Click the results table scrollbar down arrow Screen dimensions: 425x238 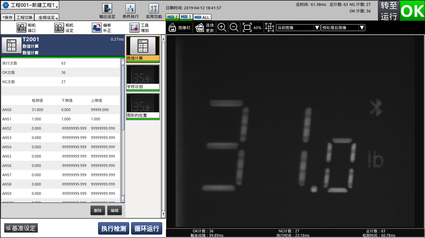(x=123, y=199)
